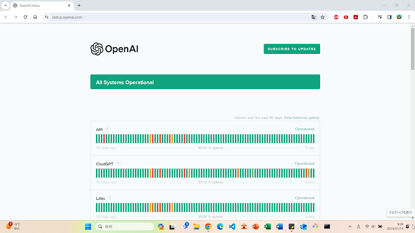Click the 99.69 % uptime label
Screen dimensions: 415x233
(211, 148)
